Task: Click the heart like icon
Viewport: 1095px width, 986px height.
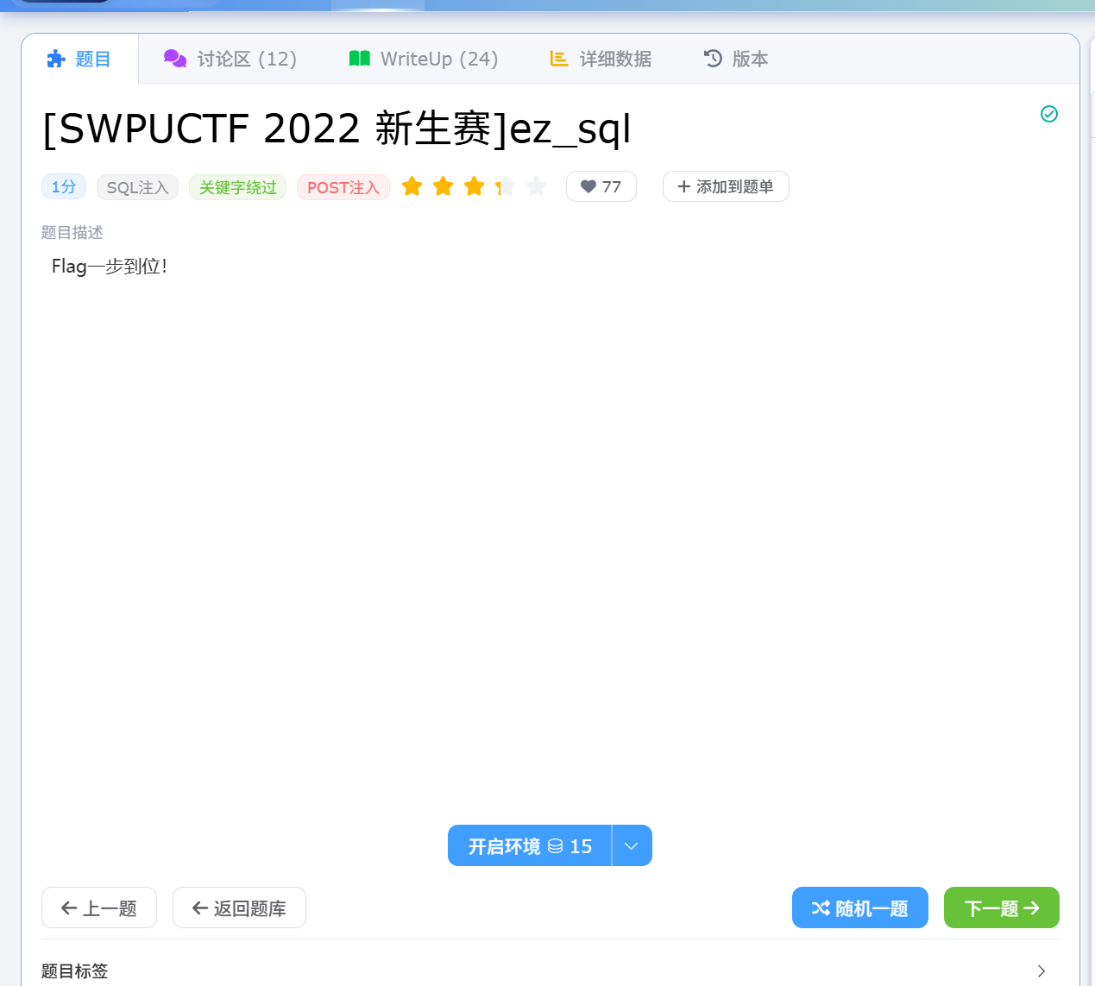Action: (588, 186)
